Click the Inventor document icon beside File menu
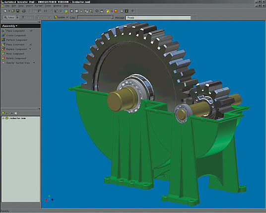Viewport: 266px width, 213px height. click(x=2, y=6)
